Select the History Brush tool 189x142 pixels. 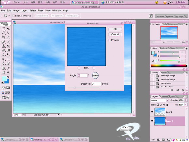(x=8, y=46)
